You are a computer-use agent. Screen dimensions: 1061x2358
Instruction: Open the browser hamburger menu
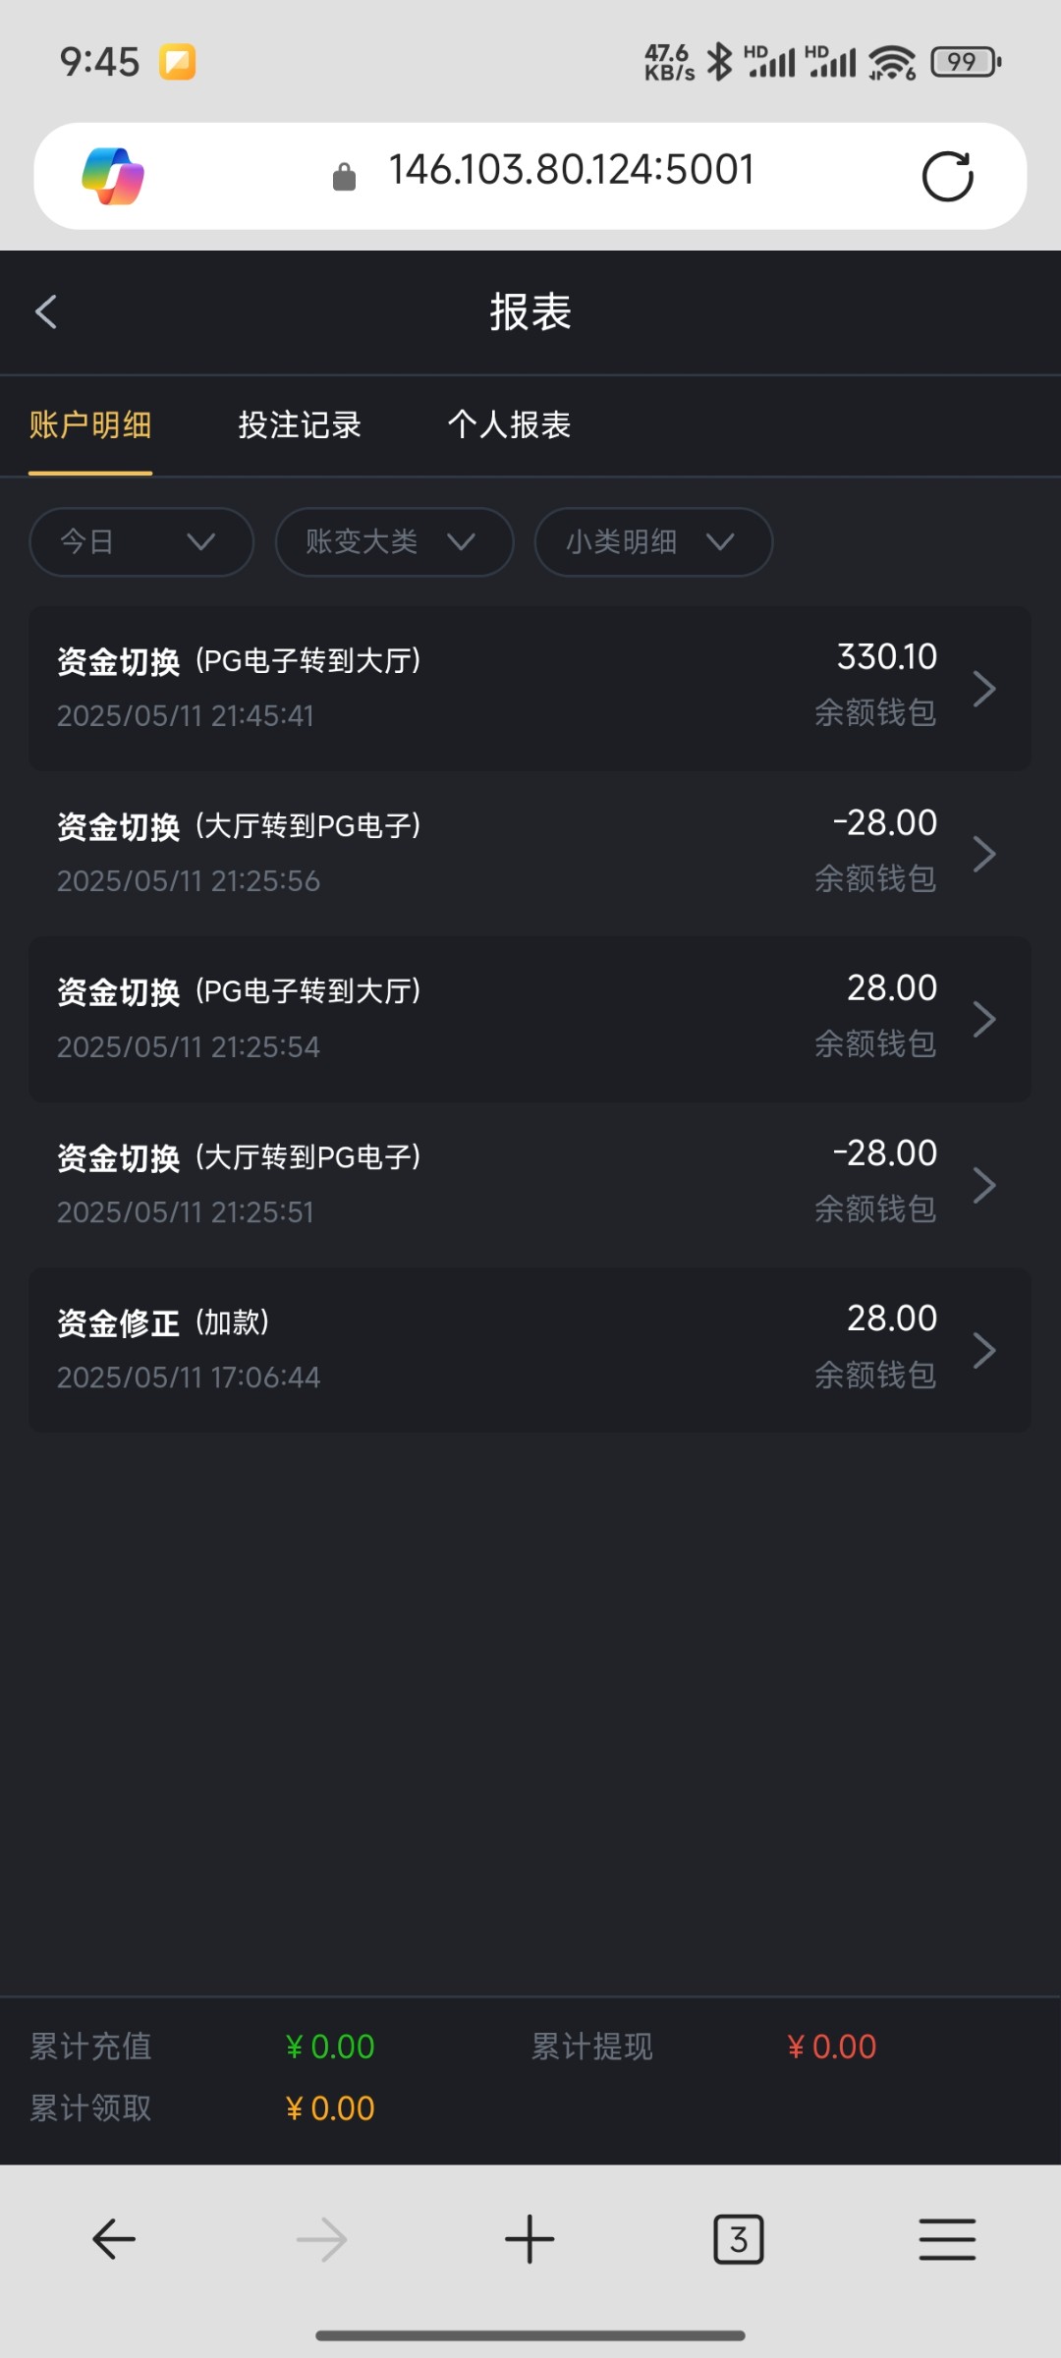tap(947, 2239)
